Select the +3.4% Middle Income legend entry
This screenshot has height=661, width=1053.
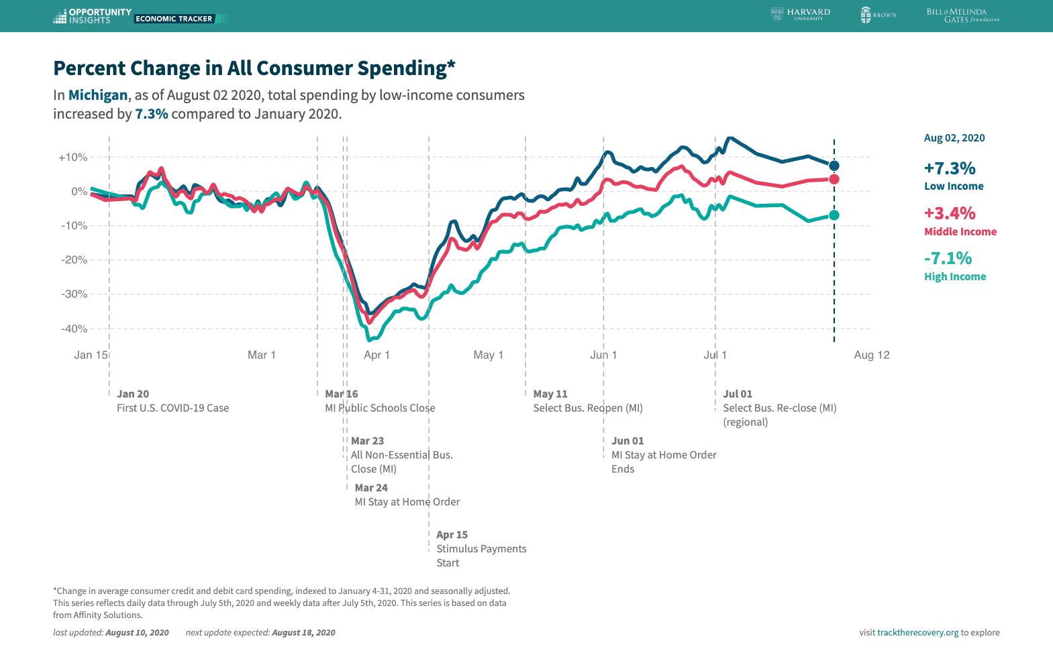960,221
